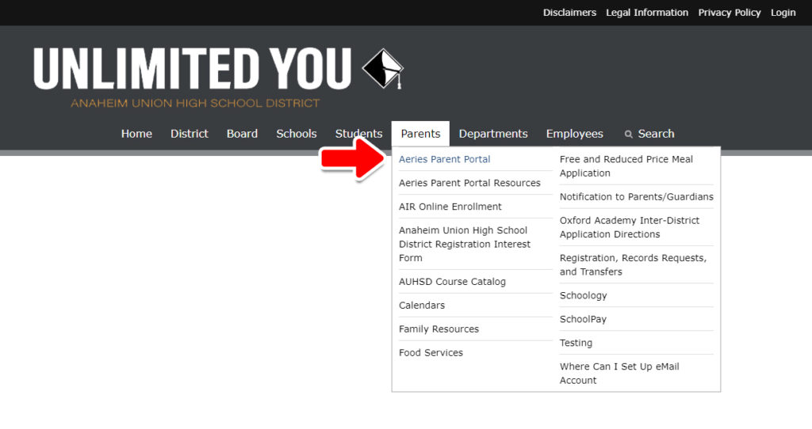Screen dimensions: 812x429
Task: Open the Employees menu
Action: pyautogui.click(x=574, y=134)
